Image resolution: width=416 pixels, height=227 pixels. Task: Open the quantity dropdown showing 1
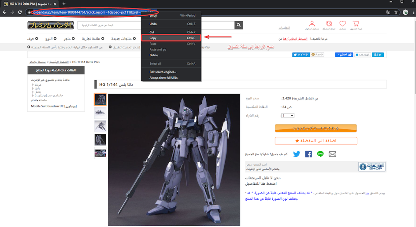[288, 116]
